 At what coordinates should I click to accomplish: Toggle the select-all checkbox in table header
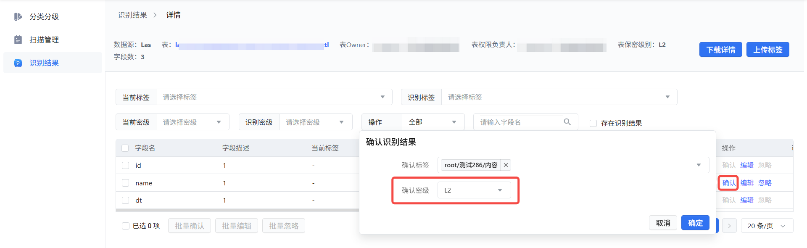tap(125, 148)
